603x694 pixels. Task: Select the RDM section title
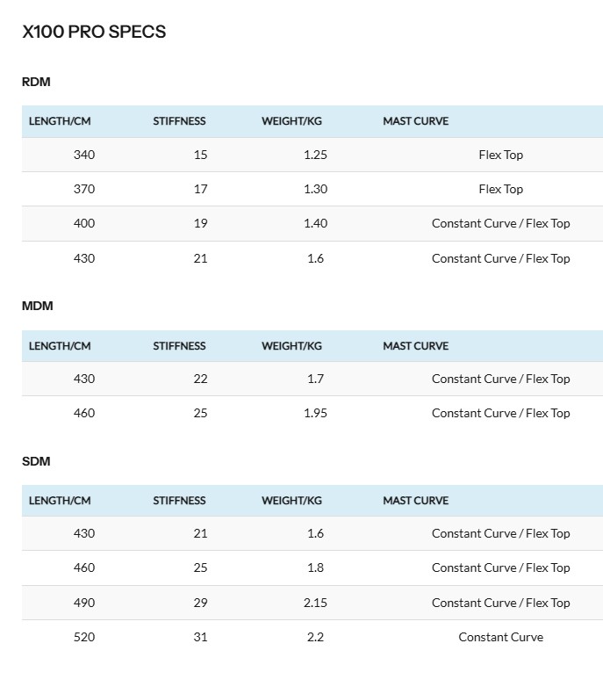click(x=36, y=82)
